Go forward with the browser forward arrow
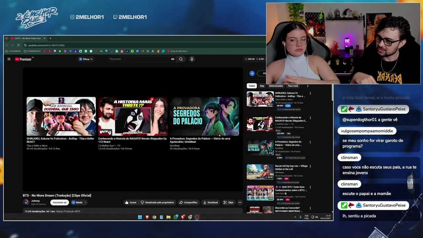The image size is (423, 238). 13,45
